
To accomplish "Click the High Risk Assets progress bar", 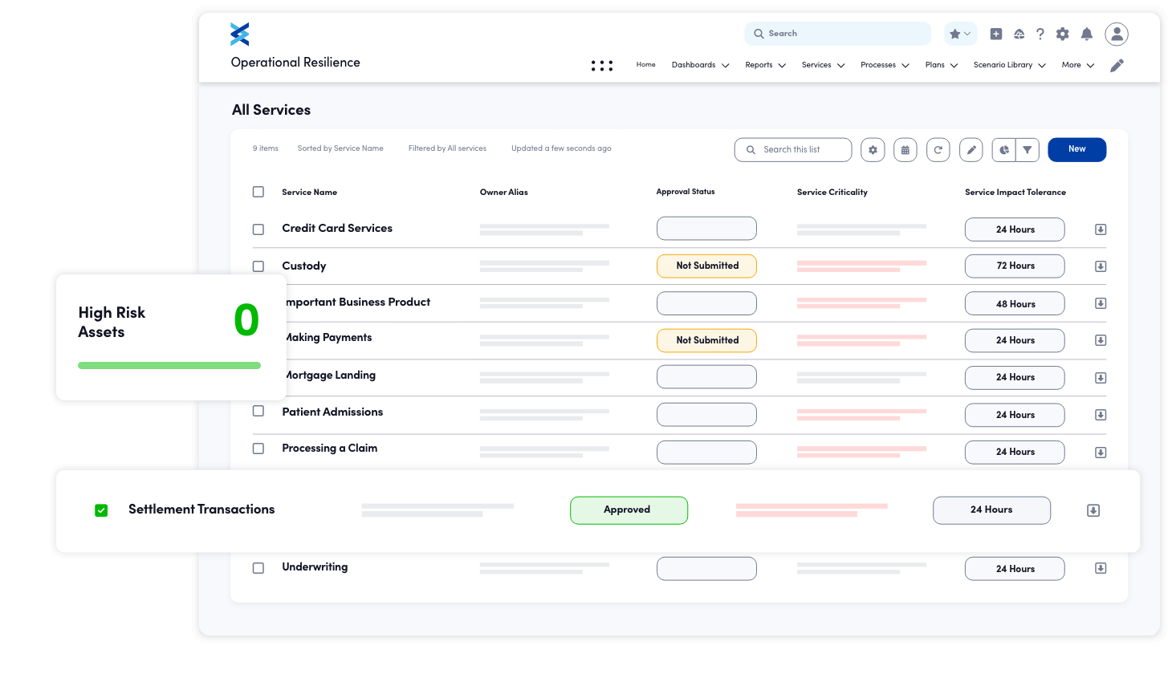I will (169, 366).
